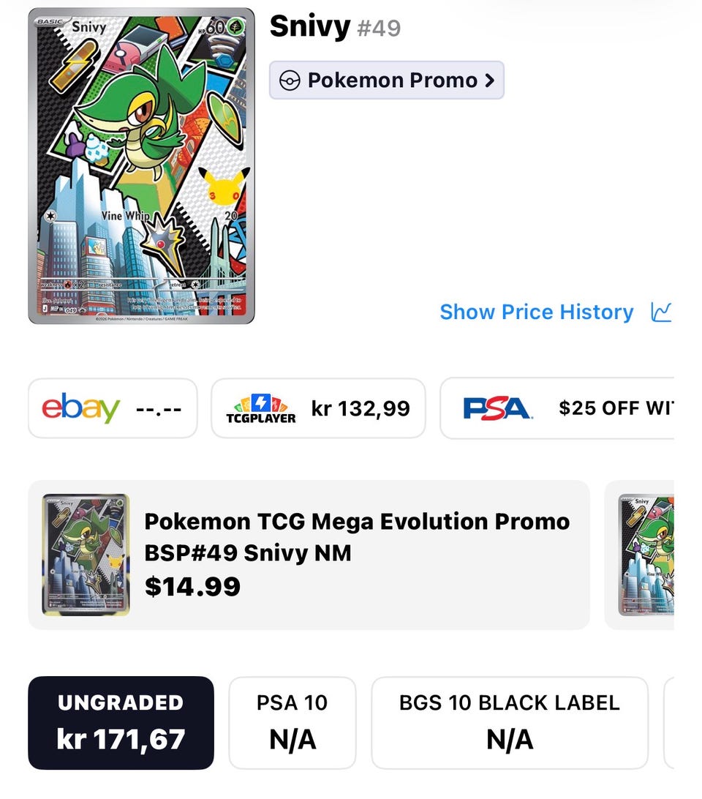This screenshot has width=702, height=799.
Task: Expand the Pokemon Promo set chevron
Action: 489,80
